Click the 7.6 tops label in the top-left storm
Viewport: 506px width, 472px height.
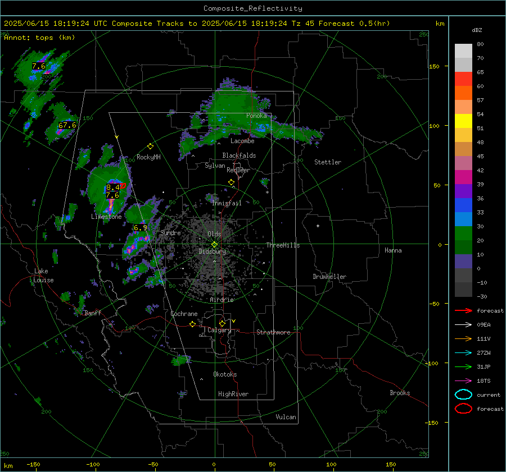(39, 66)
